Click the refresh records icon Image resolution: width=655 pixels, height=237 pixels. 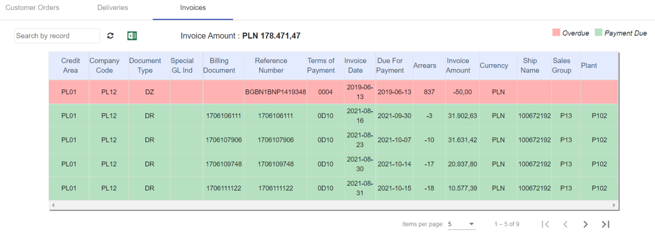[x=110, y=36]
